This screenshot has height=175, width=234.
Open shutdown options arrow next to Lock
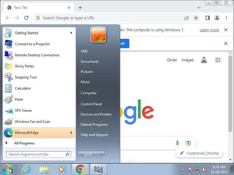(101, 154)
